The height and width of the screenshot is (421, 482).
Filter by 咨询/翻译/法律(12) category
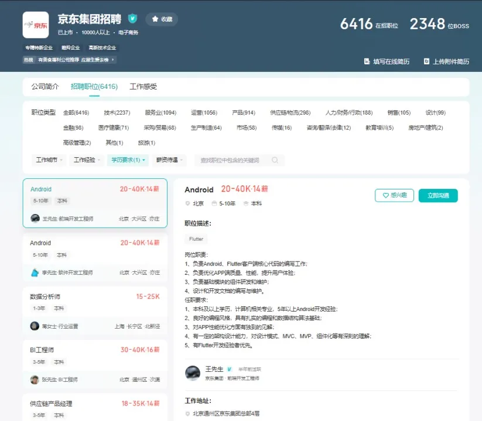coord(329,127)
